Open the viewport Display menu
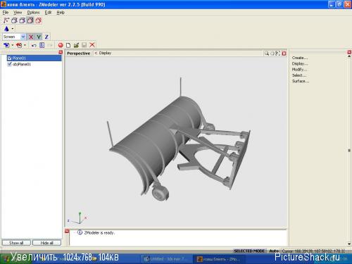Image resolution: width=352 pixels, height=264 pixels. click(105, 53)
